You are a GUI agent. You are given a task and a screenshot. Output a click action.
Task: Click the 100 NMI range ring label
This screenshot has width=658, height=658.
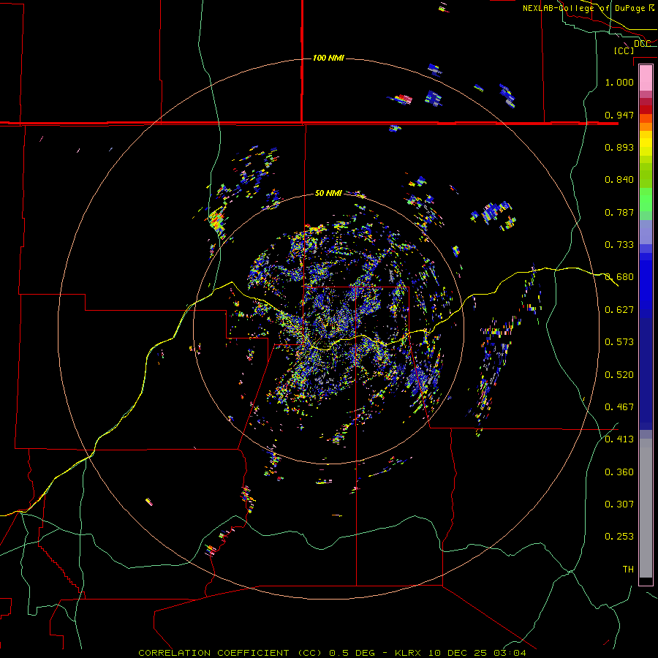coord(328,58)
